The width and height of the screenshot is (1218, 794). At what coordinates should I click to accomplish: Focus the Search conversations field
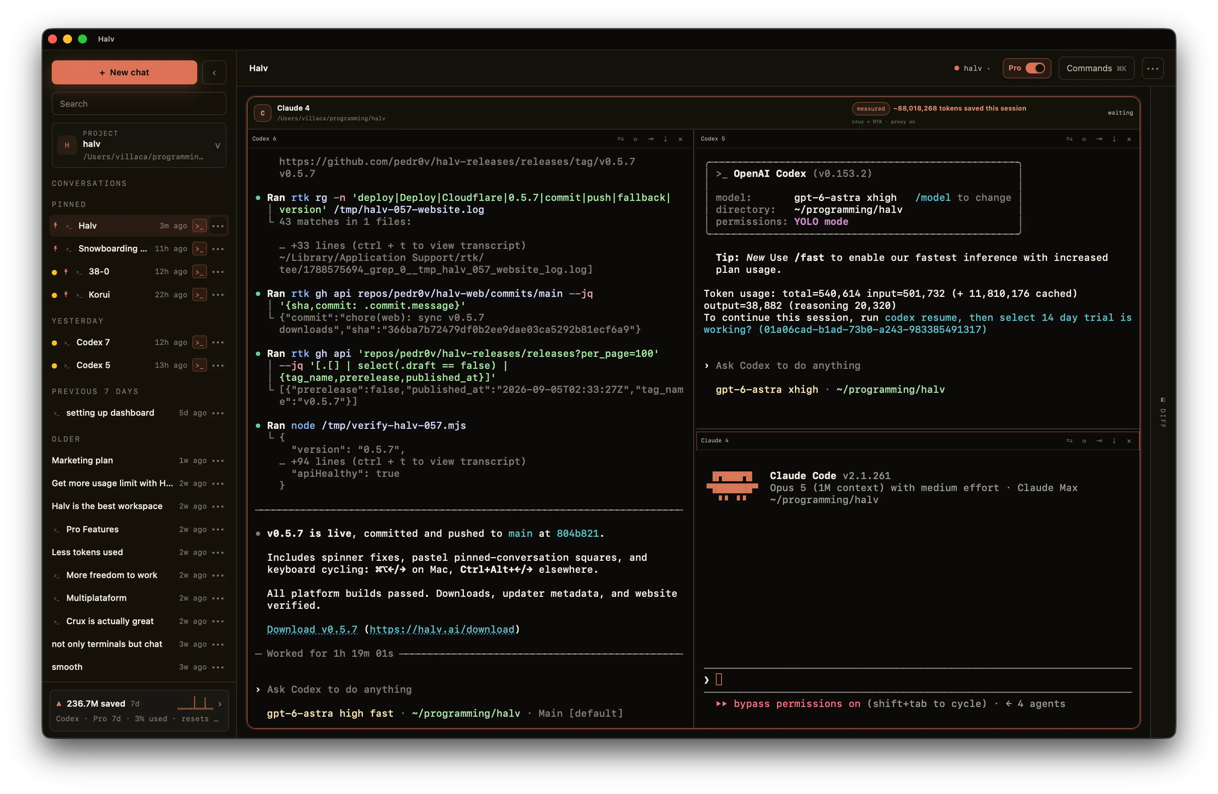[139, 104]
